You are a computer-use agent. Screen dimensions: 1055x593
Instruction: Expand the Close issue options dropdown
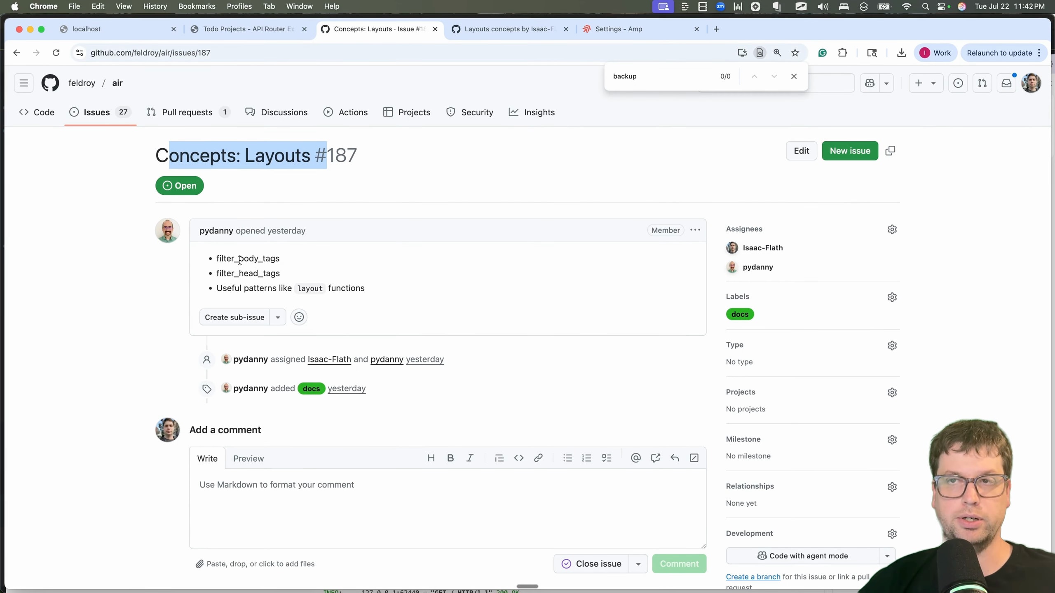[x=638, y=564]
